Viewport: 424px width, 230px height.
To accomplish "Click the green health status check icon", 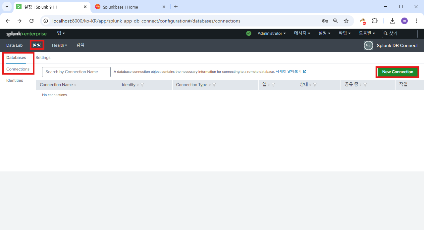I will coord(249,33).
